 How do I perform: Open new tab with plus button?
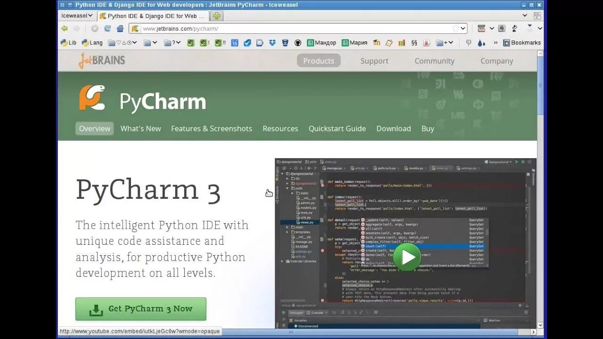pos(217,16)
